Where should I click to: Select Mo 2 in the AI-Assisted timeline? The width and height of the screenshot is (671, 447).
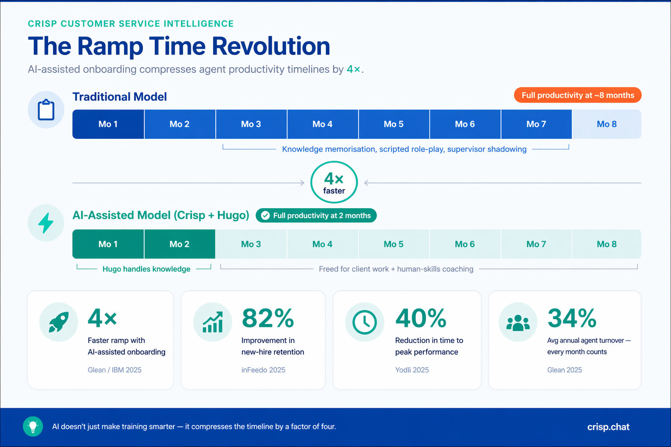180,244
